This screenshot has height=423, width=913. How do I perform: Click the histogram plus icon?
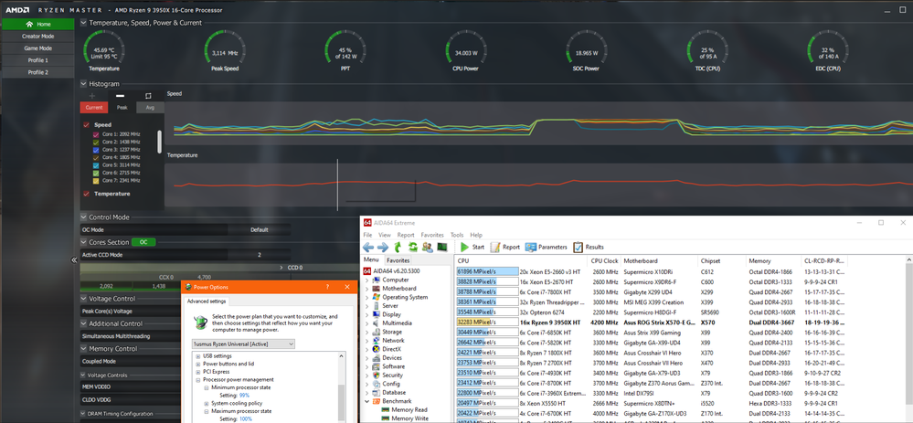pos(91,95)
